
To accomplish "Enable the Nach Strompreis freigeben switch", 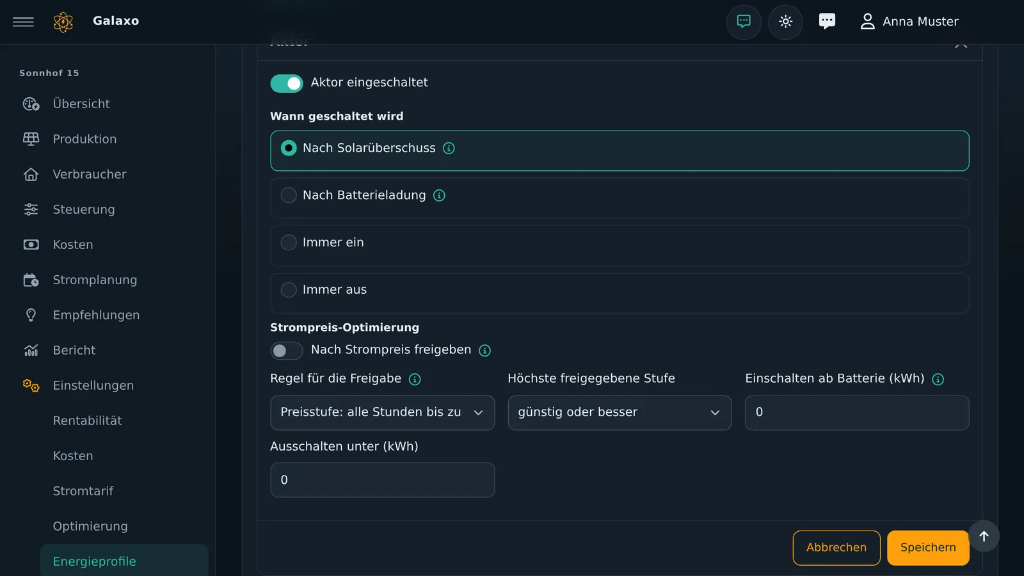I will 286,351.
